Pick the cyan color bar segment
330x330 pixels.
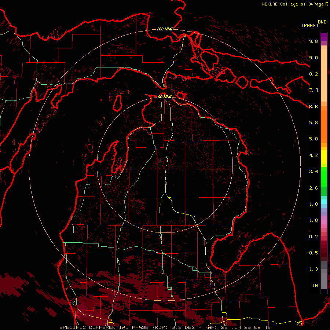324,201
